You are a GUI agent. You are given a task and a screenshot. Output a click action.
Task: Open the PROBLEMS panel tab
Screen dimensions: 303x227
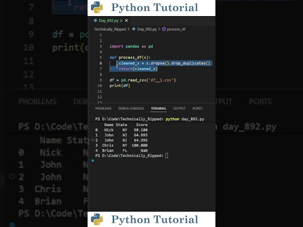point(103,108)
